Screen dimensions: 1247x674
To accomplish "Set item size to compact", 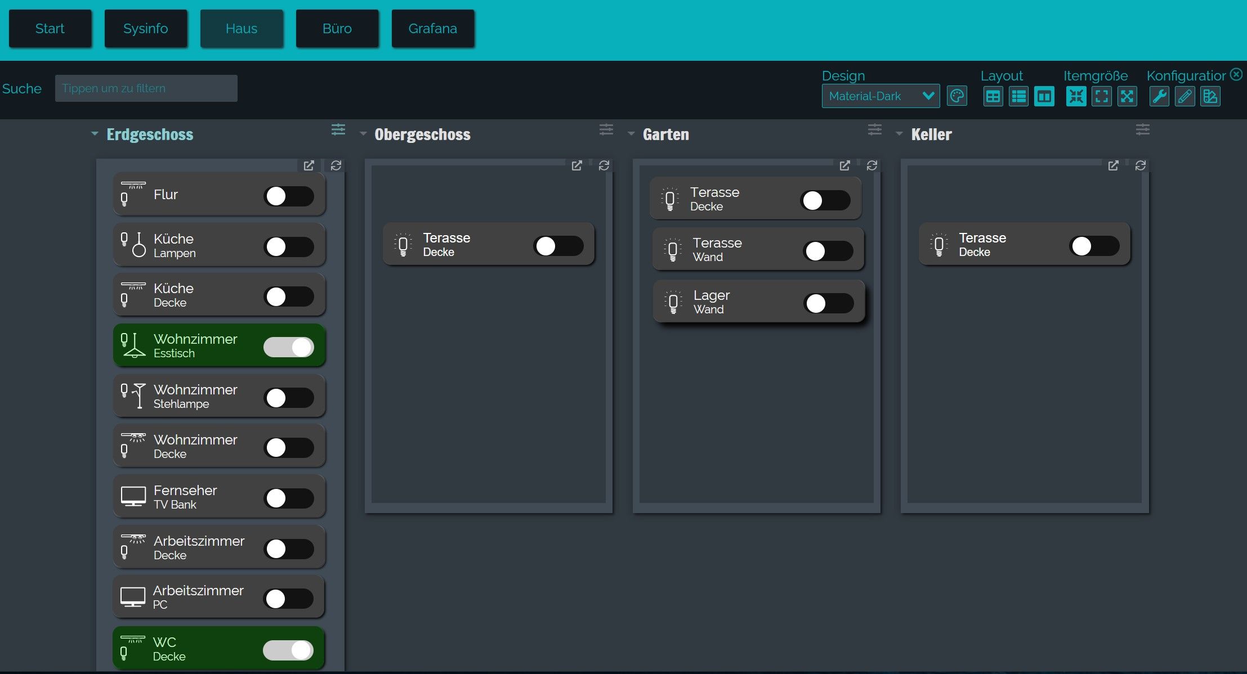I will click(1076, 97).
